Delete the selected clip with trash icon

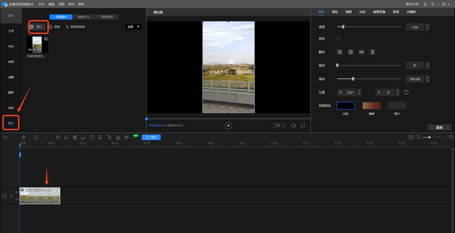pos(24,137)
